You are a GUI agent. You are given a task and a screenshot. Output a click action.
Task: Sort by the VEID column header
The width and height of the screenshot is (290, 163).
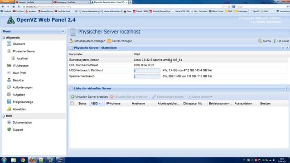[x=97, y=104]
